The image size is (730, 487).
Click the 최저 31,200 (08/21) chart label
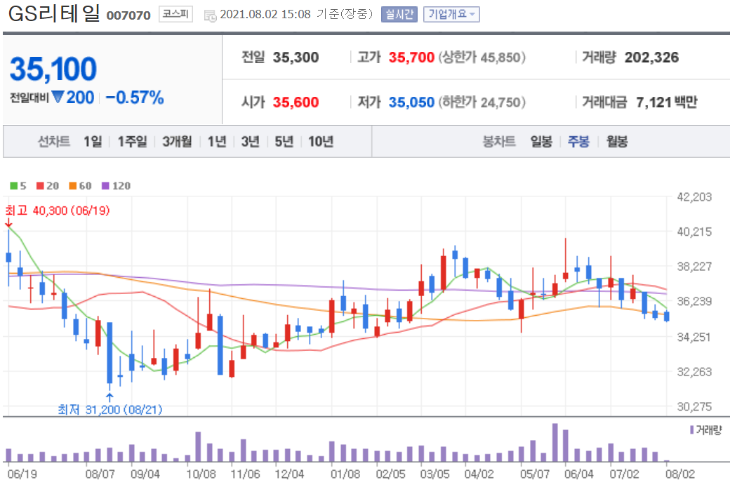(110, 410)
